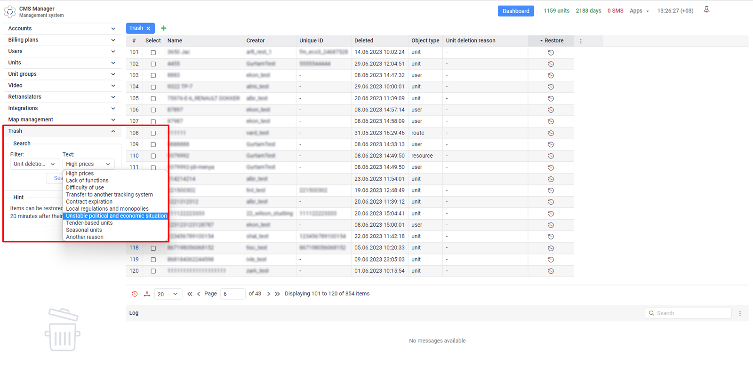Restore the route item in row 108
Screen dimensions: 753x365
tap(551, 133)
